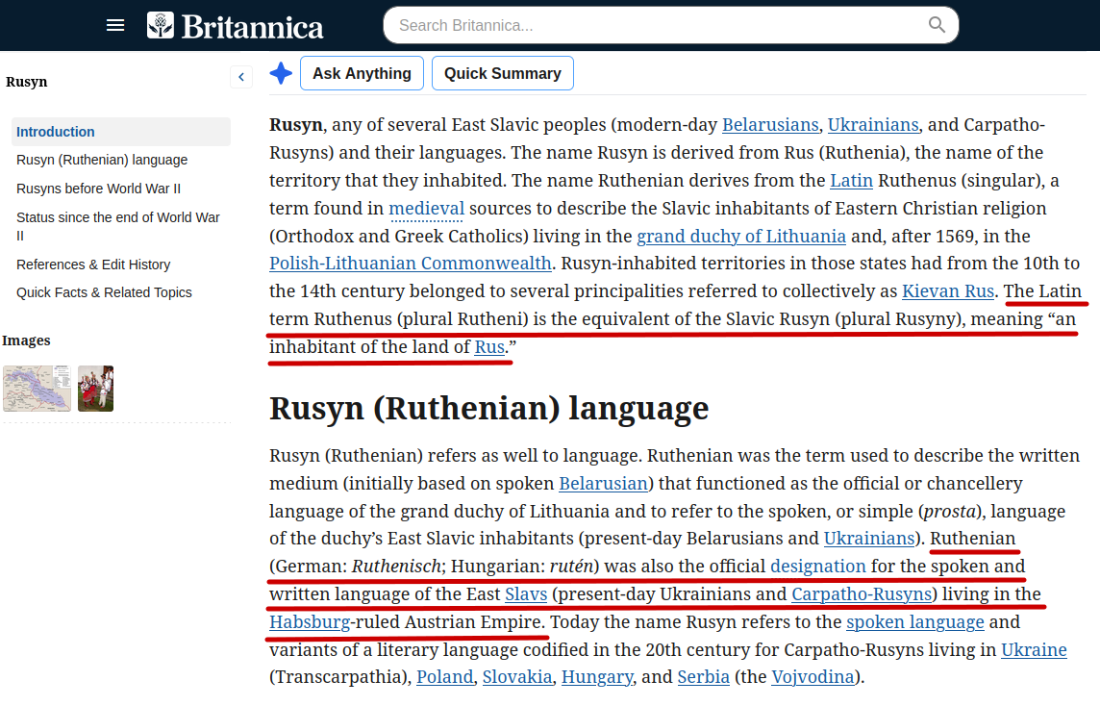The height and width of the screenshot is (706, 1100).
Task: Collapse the sidebar with the chevron
Action: pyautogui.click(x=240, y=77)
